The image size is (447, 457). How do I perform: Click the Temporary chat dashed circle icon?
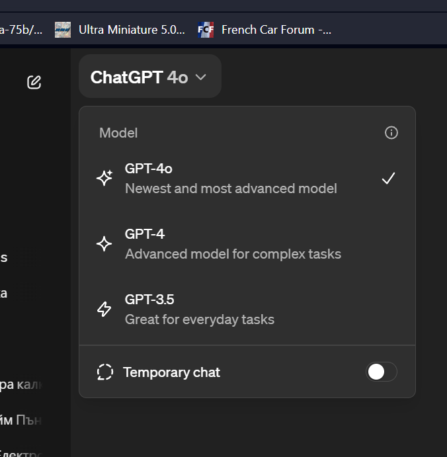(105, 372)
